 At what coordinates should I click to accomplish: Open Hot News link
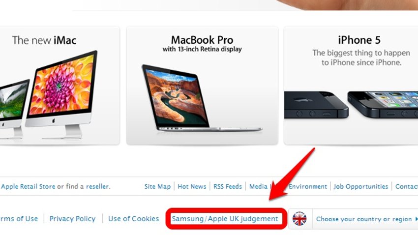(192, 186)
